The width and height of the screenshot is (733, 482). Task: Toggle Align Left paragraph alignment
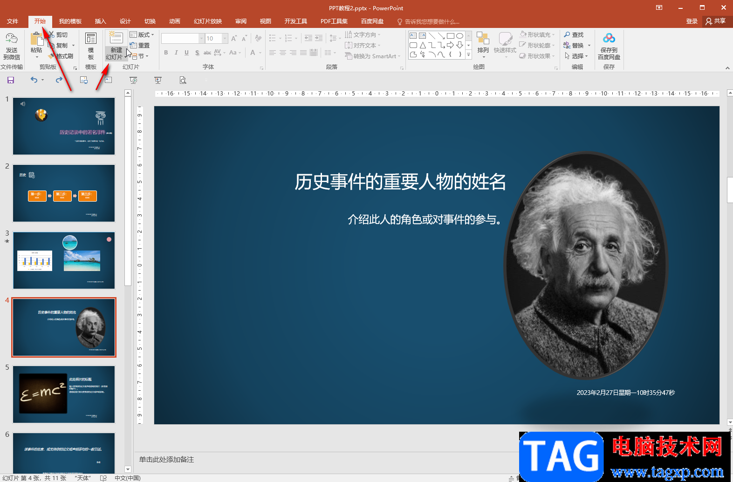pyautogui.click(x=273, y=53)
